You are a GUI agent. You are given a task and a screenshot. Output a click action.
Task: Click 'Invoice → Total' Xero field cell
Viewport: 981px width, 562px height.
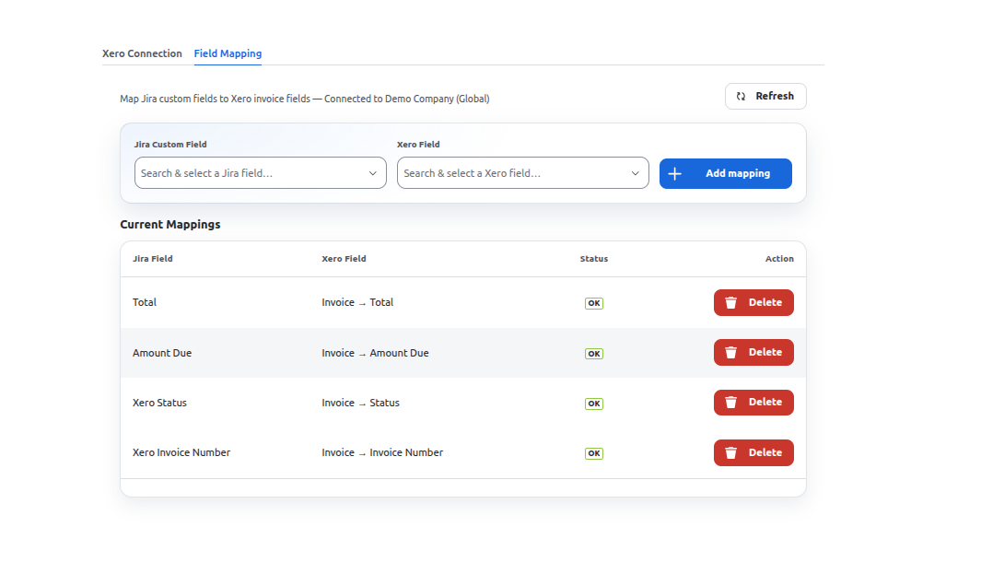pyautogui.click(x=357, y=302)
